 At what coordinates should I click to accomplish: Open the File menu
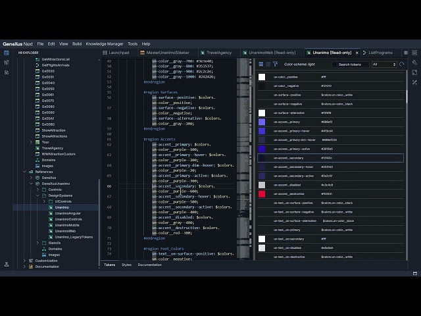(40, 44)
